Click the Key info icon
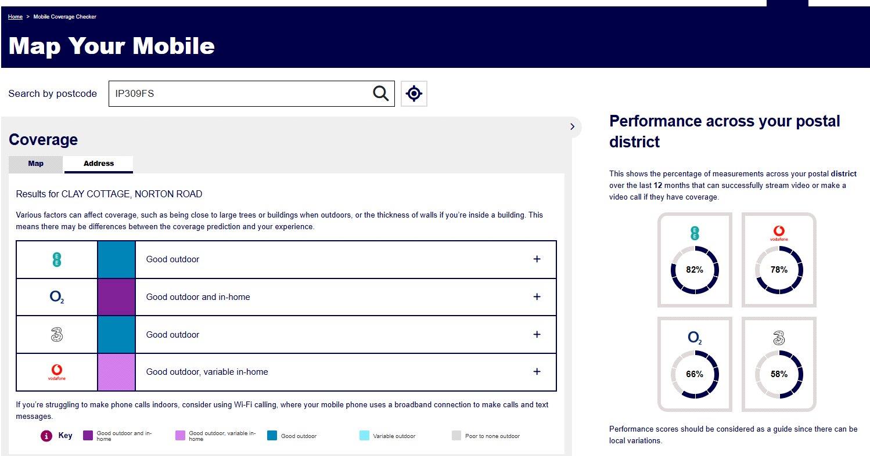This screenshot has width=870, height=456. point(46,436)
